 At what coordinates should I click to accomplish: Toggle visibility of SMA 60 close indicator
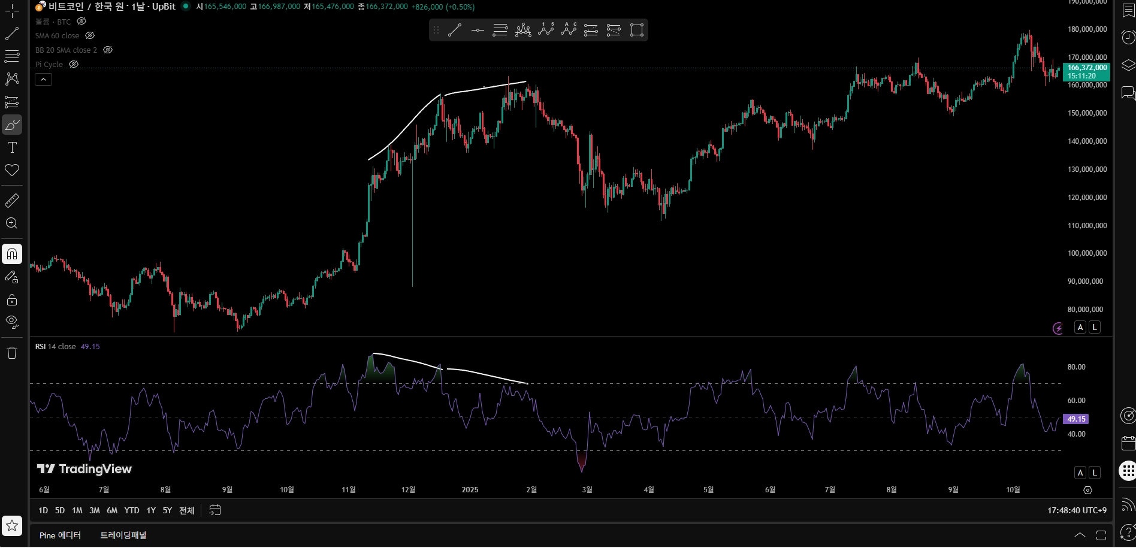(90, 35)
